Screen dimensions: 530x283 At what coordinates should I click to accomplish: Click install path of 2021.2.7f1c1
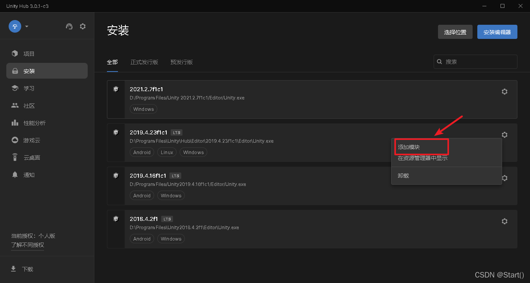187,98
